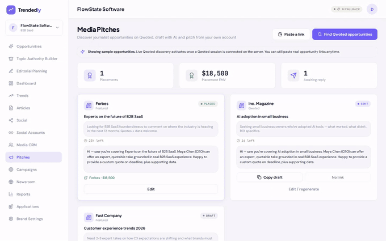Click the Forbes pitch draft text box
The image size is (386, 241).
point(151,159)
